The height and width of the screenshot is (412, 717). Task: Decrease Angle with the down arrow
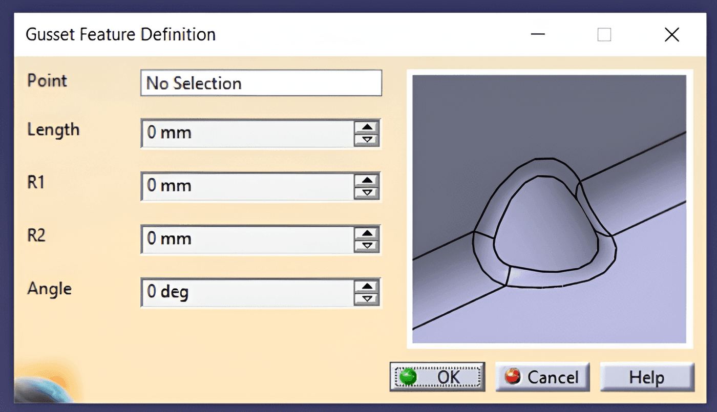367,299
